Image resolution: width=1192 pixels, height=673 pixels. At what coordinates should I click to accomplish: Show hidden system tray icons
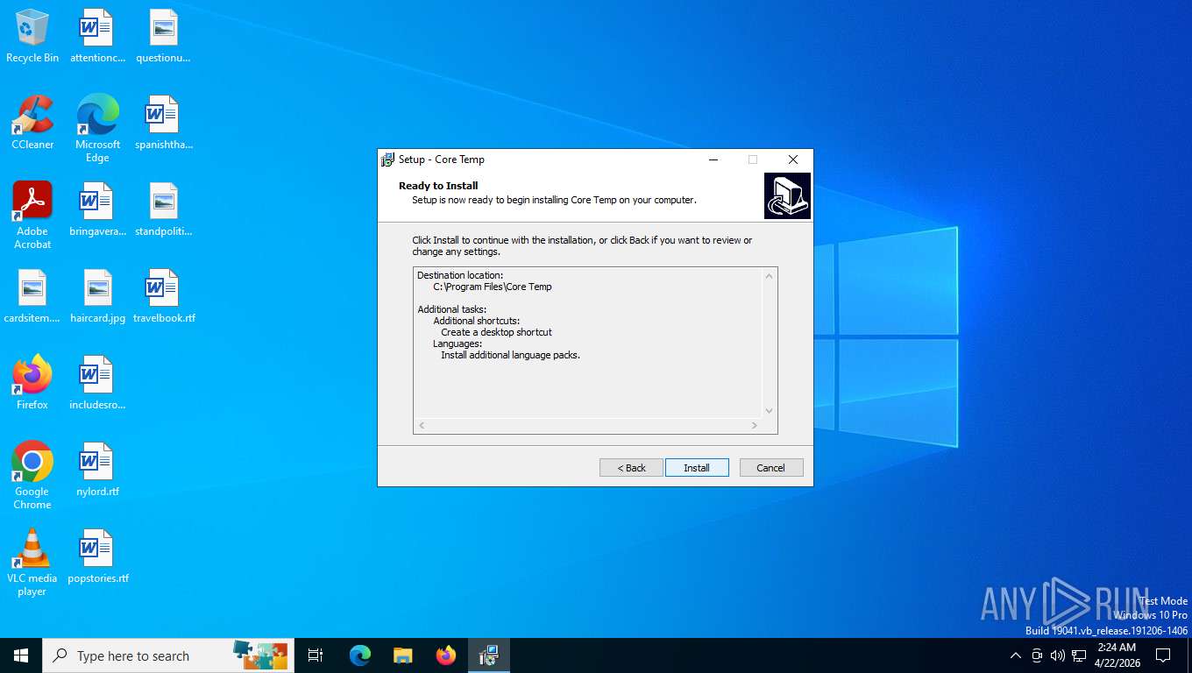(x=1016, y=655)
